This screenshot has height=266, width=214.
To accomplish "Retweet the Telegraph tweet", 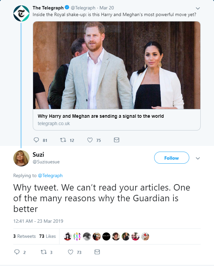I will [x=63, y=140].
